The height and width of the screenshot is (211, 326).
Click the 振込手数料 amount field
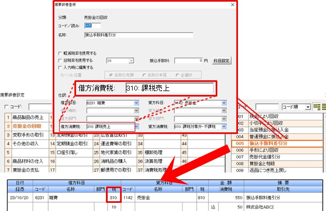point(189,61)
